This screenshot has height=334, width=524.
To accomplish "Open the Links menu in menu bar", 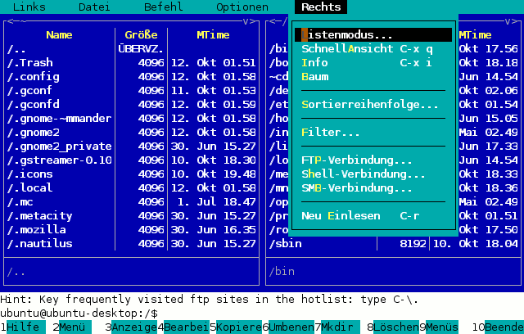I will point(29,7).
